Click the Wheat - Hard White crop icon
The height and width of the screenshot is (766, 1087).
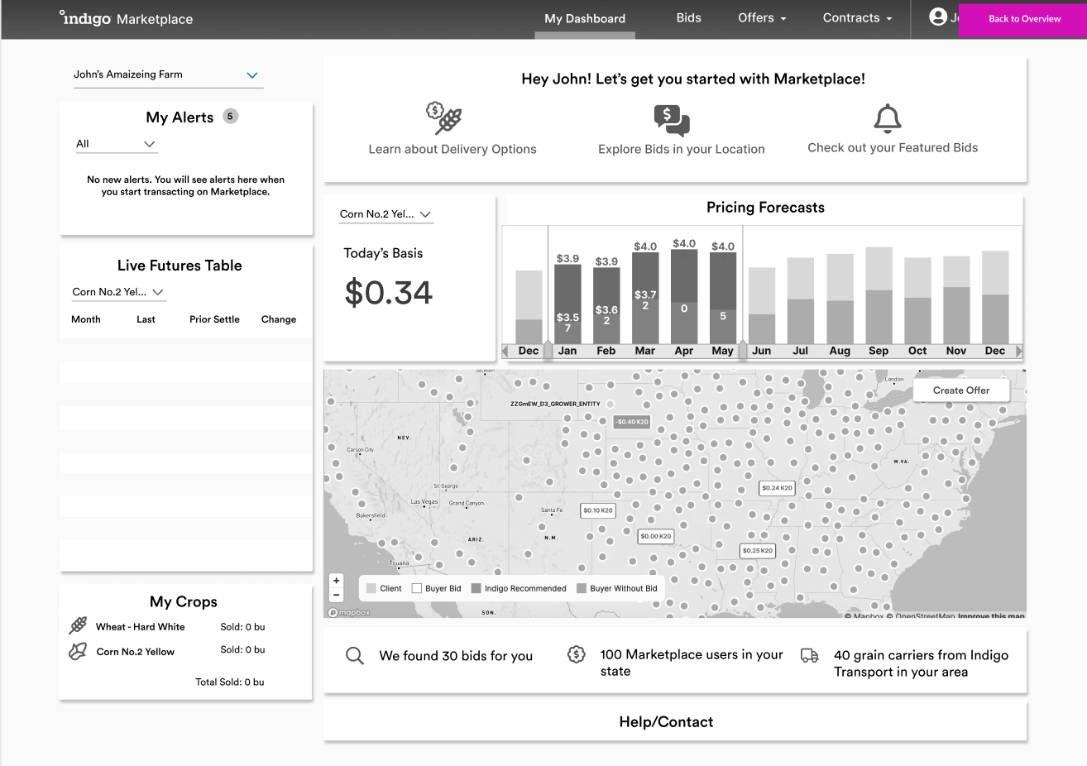click(78, 625)
